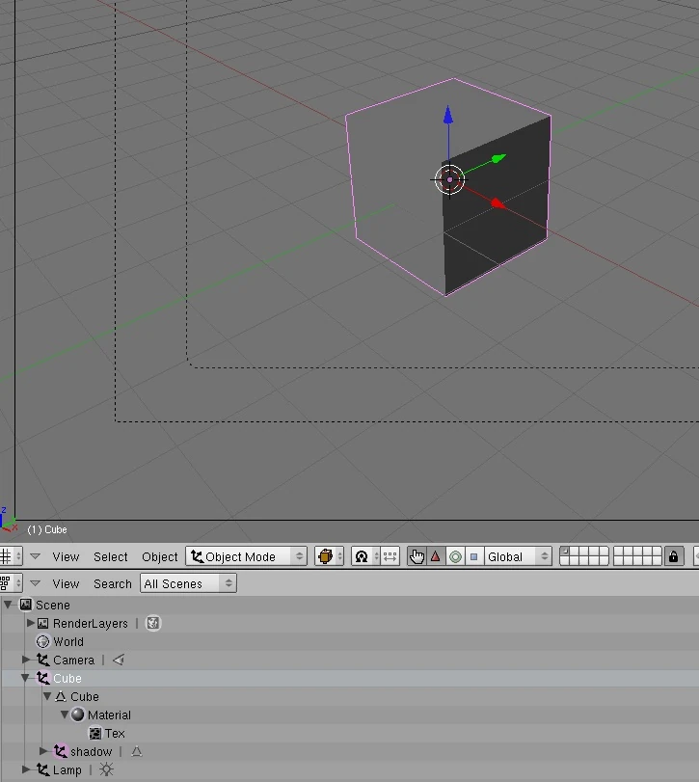
Task: Click the Camera data icon beside Camera
Action: tap(118, 661)
